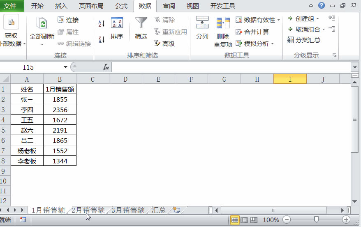The width and height of the screenshot is (361, 227).
Task: Click 分类汇总 subtotal button
Action: [303, 40]
